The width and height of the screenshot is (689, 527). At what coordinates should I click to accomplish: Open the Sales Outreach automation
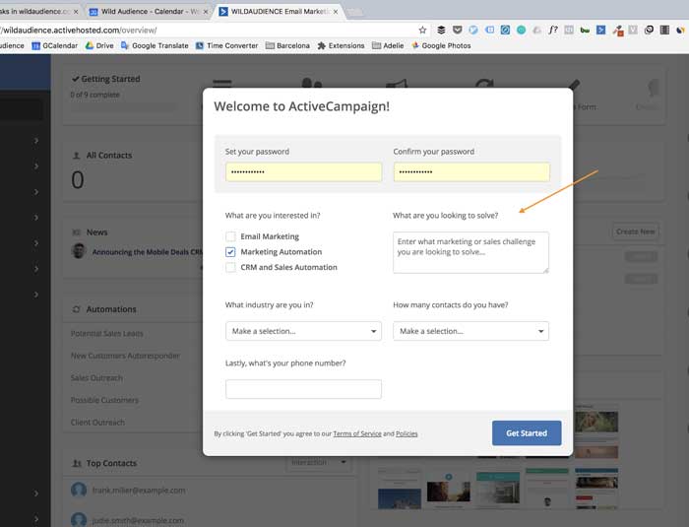coord(96,378)
